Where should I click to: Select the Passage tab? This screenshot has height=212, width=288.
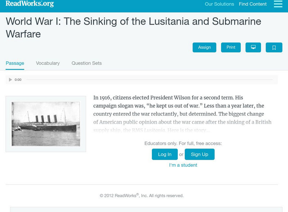(15, 63)
